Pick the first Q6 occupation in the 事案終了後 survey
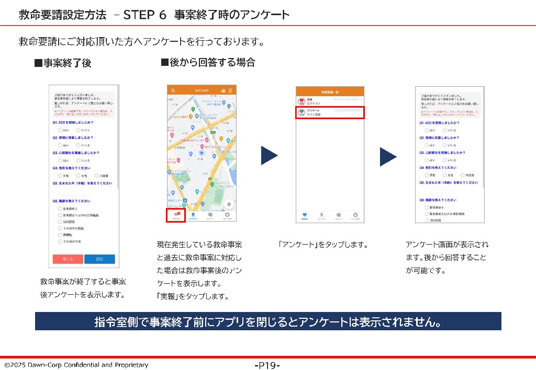The height and width of the screenshot is (370, 536). pos(60,209)
